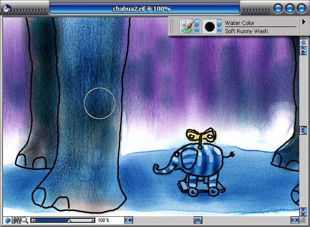Click the vertical scrollbar thumb
Viewport: 310px width, 227px height.
303,130
